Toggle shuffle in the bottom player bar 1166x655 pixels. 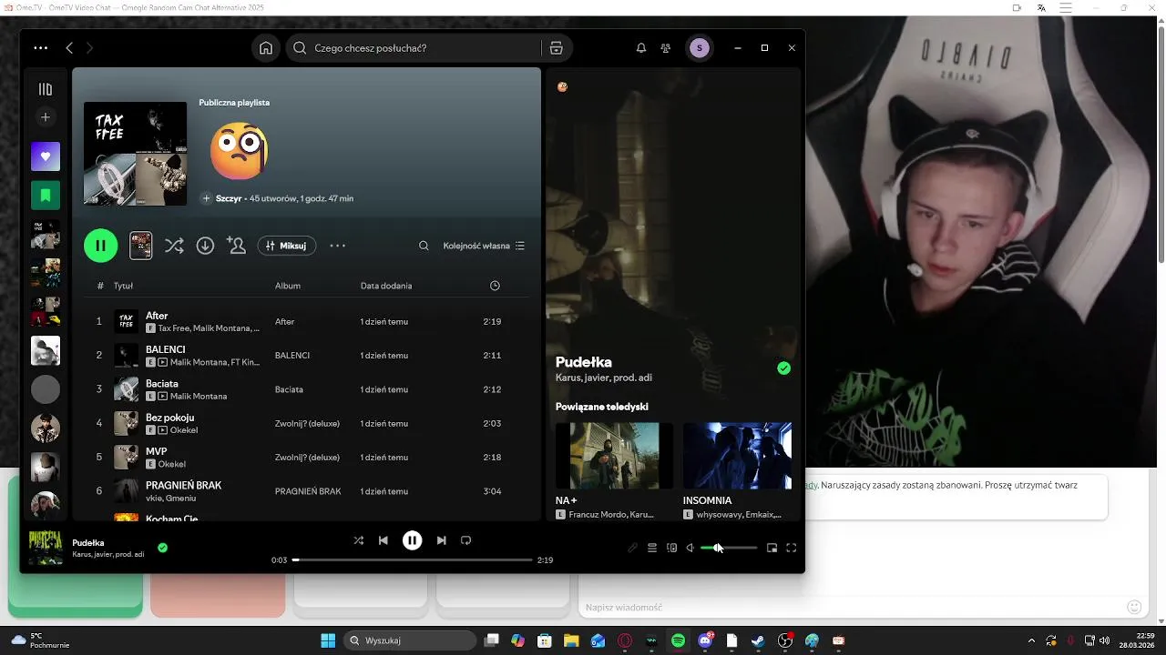click(x=358, y=540)
